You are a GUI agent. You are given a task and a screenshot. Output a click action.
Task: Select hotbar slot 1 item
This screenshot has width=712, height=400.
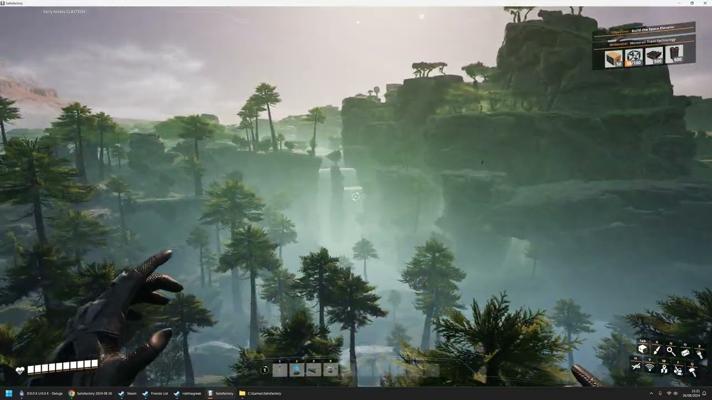point(280,369)
